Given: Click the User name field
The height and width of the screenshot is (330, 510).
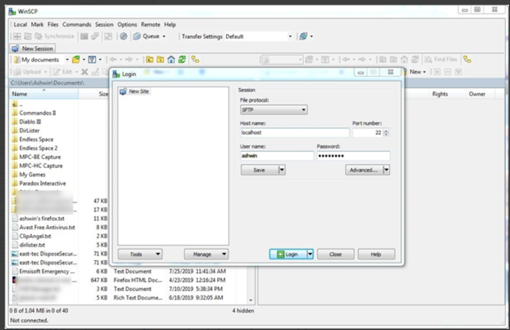Looking at the screenshot, I should click(x=277, y=156).
